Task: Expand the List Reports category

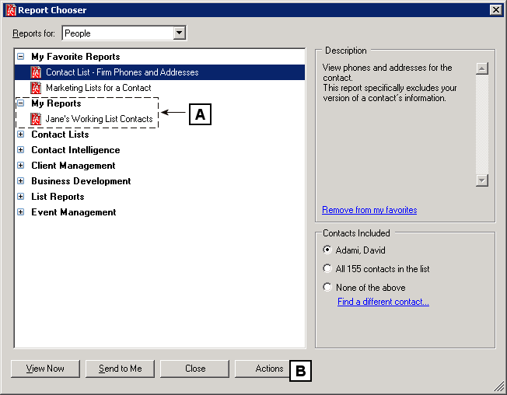Action: tap(21, 196)
